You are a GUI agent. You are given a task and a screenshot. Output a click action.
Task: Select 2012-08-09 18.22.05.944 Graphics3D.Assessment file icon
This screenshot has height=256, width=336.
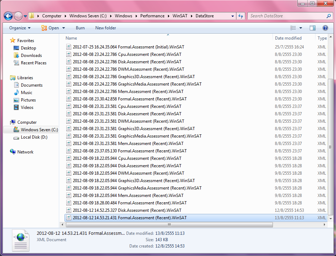click(x=68, y=181)
